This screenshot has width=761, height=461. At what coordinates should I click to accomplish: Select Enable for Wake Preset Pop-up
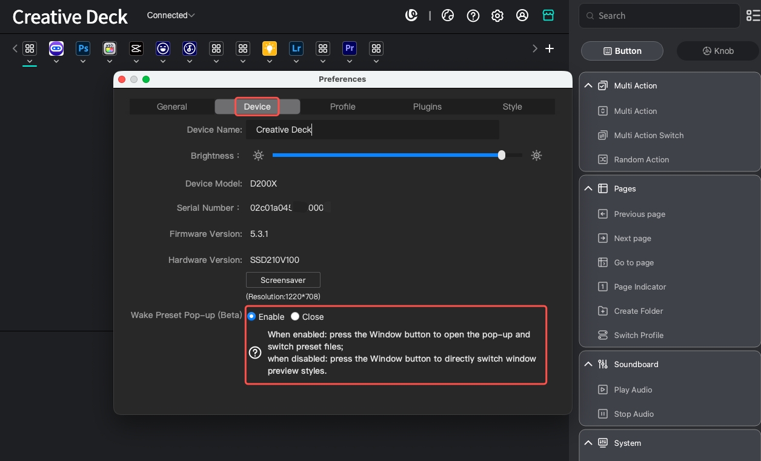251,316
